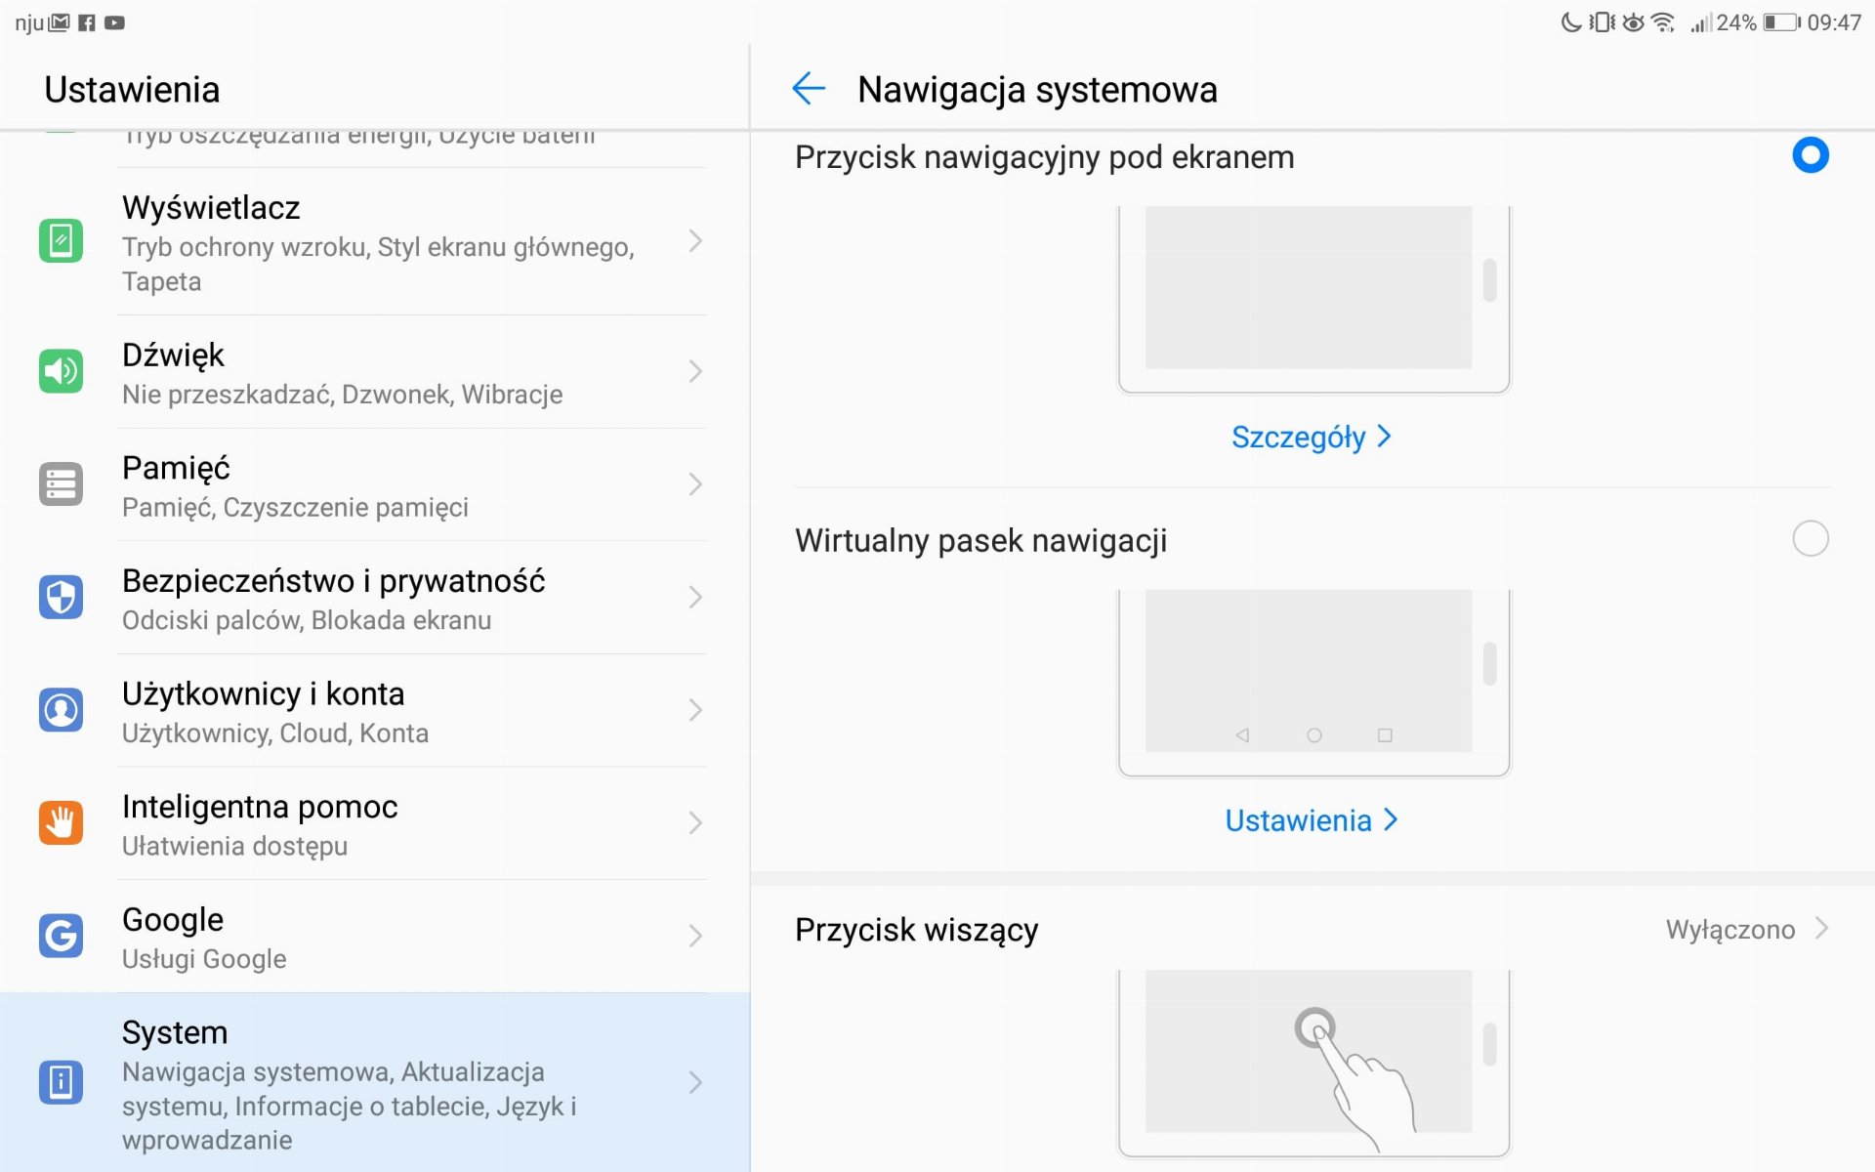Image resolution: width=1875 pixels, height=1172 pixels.
Task: Expand Pamięć with its chevron arrow
Action: click(x=695, y=484)
